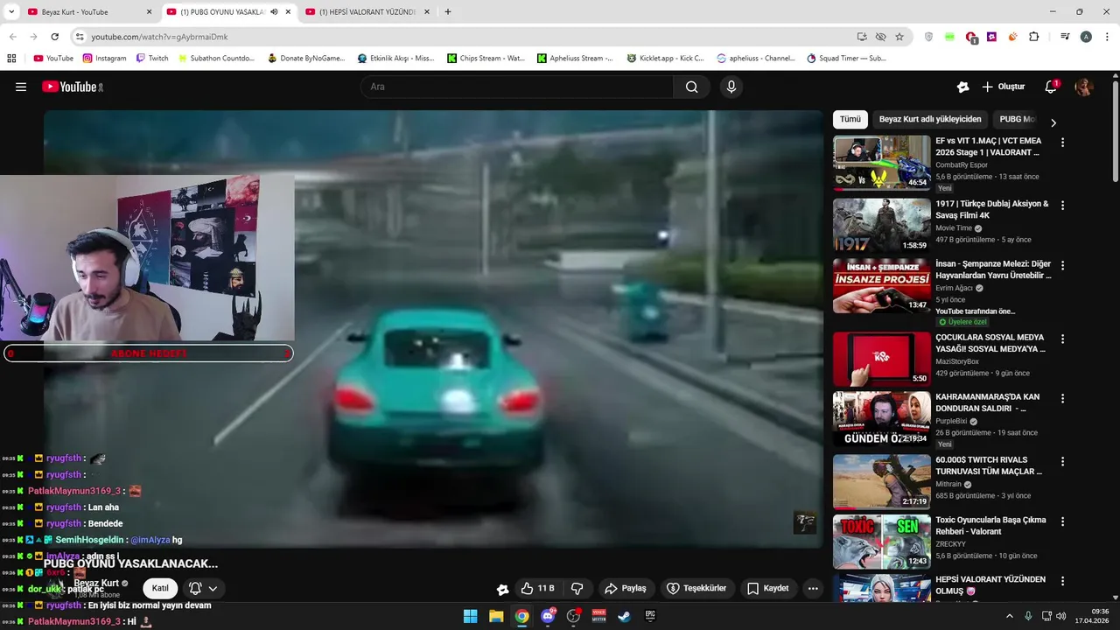
Task: Click the Oluştur create button
Action: click(x=1003, y=87)
